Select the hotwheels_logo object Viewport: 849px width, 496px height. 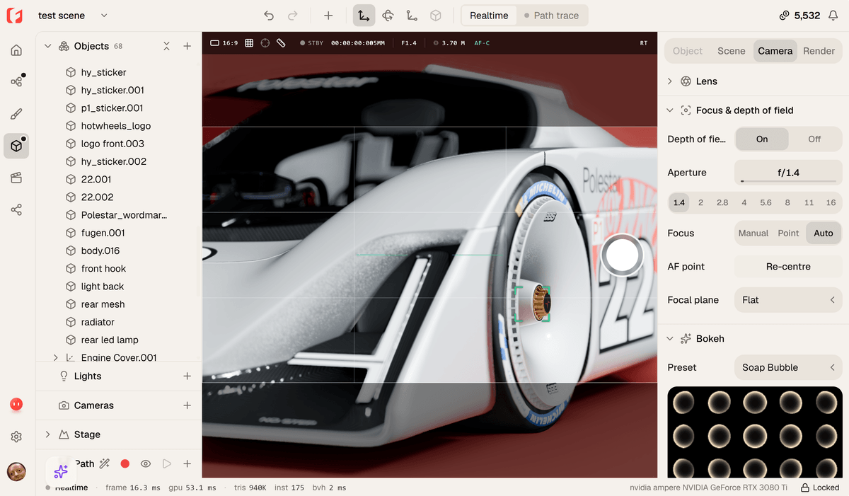point(116,126)
